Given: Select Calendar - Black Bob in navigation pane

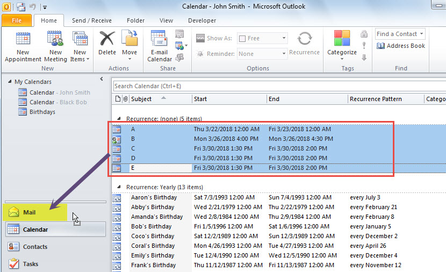Looking at the screenshot, I should coord(53,102).
